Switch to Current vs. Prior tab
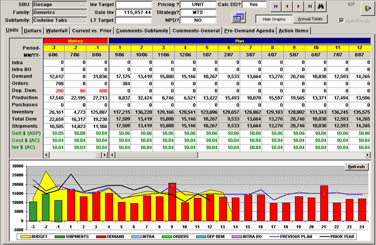The width and height of the screenshot is (376, 245). point(92,31)
